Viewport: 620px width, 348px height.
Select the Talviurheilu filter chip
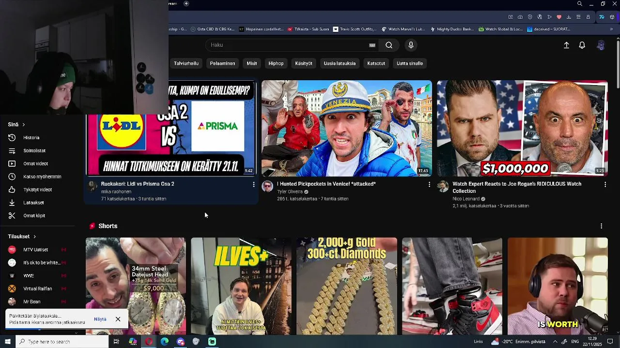point(186,63)
